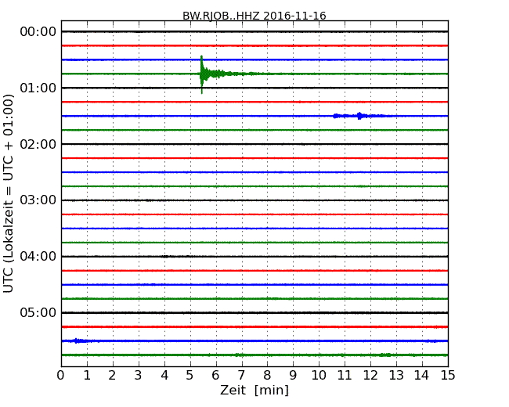Click x-axis tick label 10
Image resolution: width=509 pixels, height=407 pixels.
click(319, 376)
